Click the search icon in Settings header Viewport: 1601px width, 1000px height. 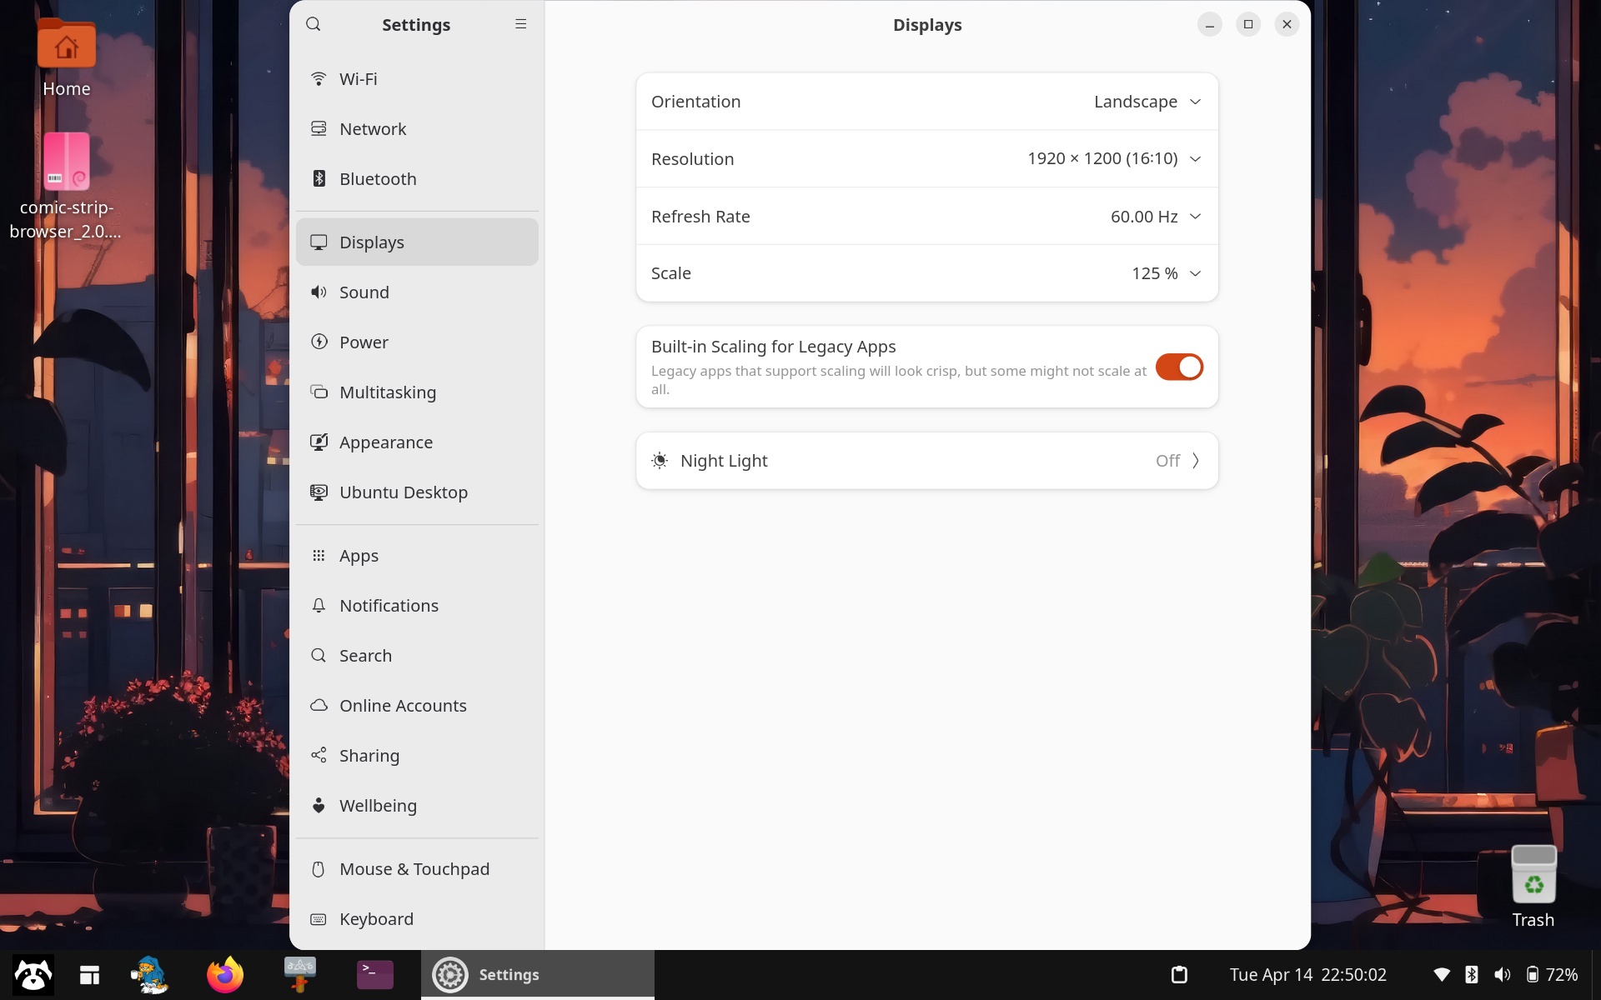tap(314, 24)
